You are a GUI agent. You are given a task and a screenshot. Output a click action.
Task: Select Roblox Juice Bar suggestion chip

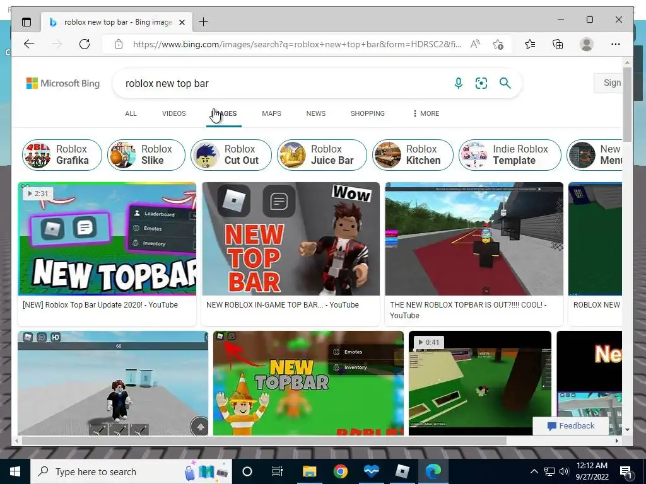coord(322,155)
